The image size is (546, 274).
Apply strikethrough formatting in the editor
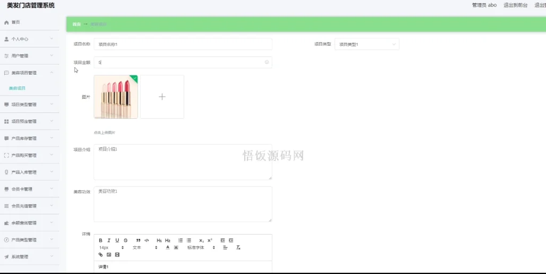click(125, 240)
